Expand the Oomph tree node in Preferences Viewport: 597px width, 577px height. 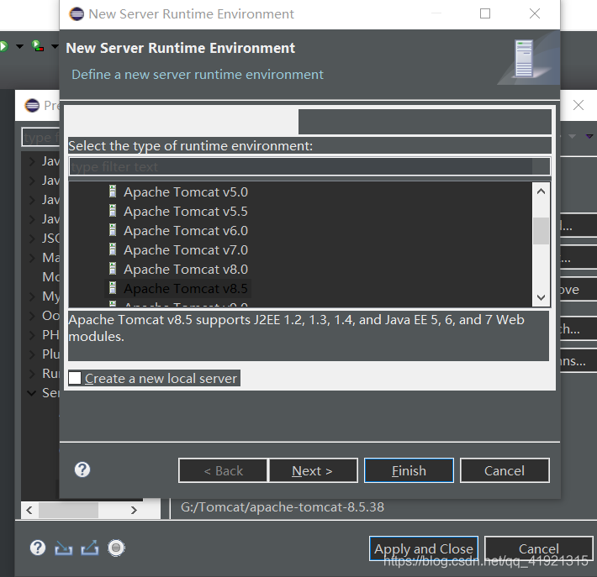tap(32, 316)
